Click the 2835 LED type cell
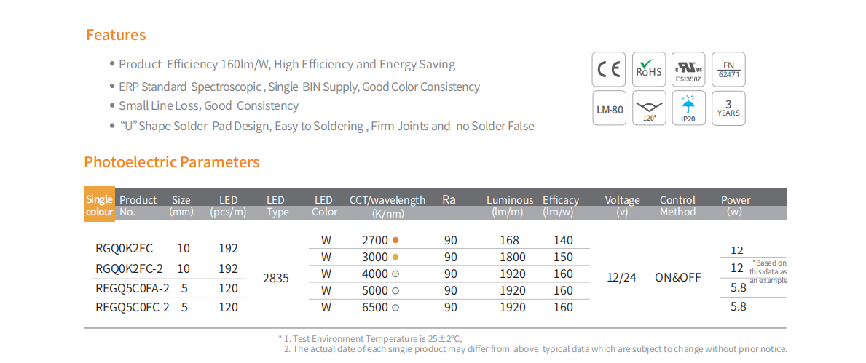The height and width of the screenshot is (363, 866). pos(276,277)
